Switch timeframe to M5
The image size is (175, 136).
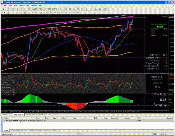[x=51, y=13]
